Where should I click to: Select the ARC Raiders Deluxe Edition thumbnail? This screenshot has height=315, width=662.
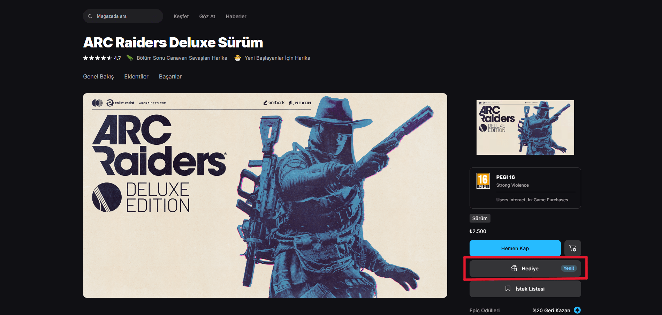pyautogui.click(x=525, y=127)
